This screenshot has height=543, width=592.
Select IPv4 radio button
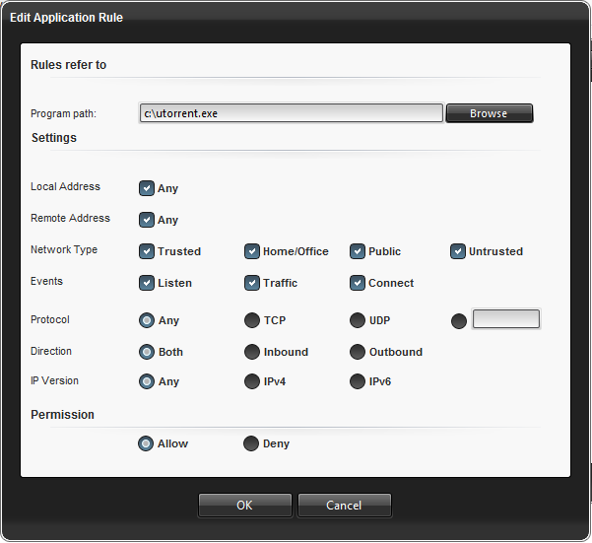pyautogui.click(x=252, y=381)
